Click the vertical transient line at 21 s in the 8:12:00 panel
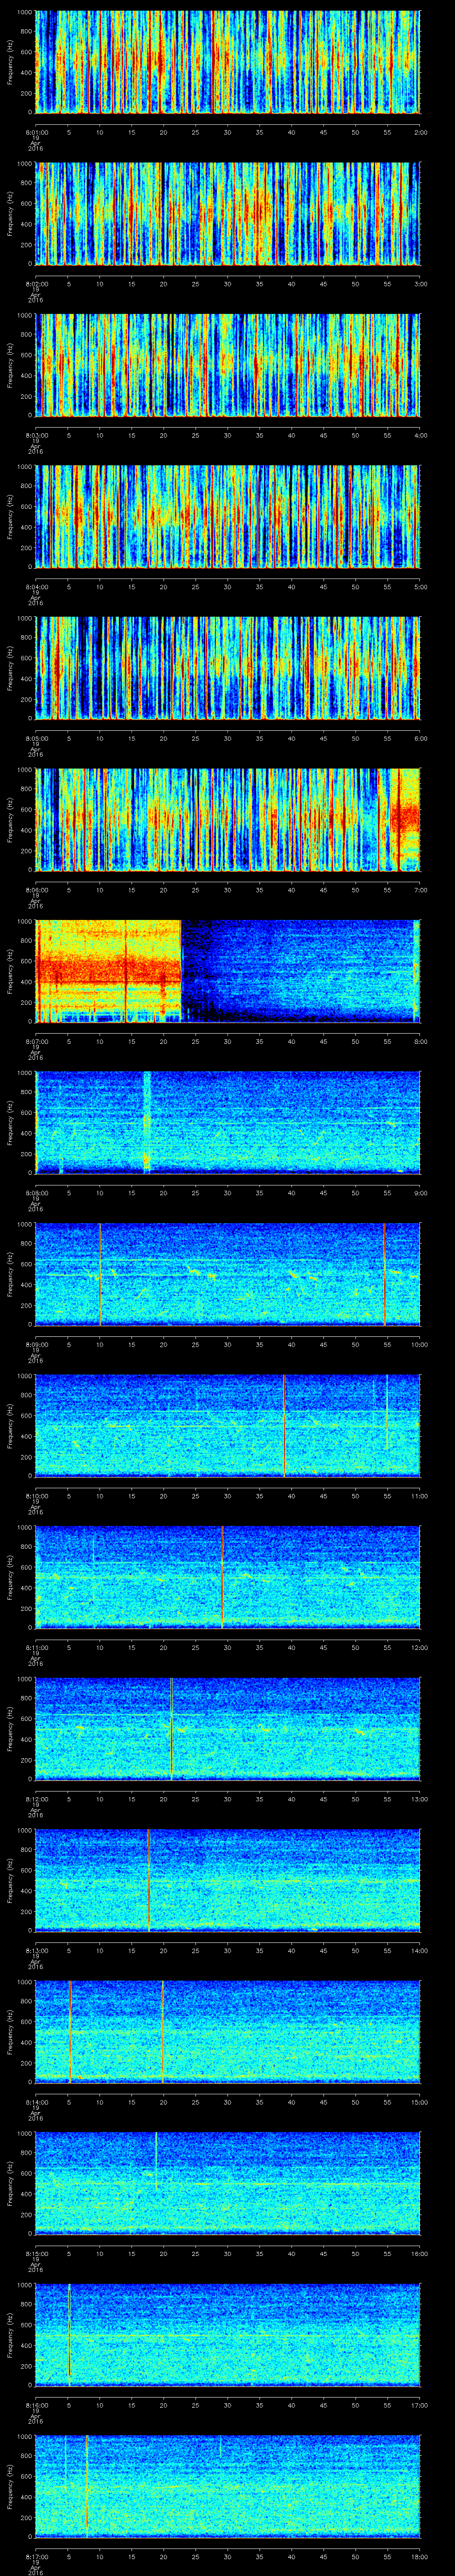Image resolution: width=455 pixels, height=2576 pixels. tap(171, 1729)
